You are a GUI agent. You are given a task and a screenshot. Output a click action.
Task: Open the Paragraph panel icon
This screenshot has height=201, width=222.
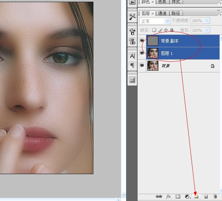pyautogui.click(x=132, y=65)
